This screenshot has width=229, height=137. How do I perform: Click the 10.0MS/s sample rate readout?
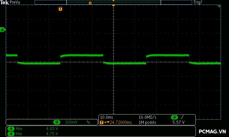(x=148, y=117)
